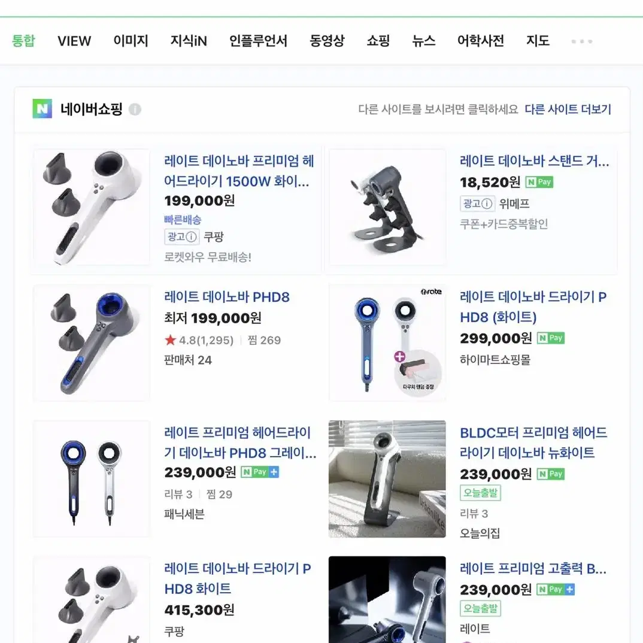Open the dryer stand product thumbnail
This screenshot has height=643, width=643.
[x=387, y=208]
